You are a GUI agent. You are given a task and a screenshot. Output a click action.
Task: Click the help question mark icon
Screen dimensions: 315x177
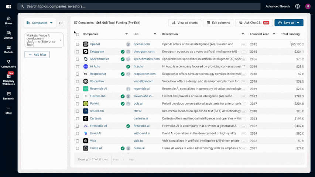pyautogui.click(x=297, y=6)
